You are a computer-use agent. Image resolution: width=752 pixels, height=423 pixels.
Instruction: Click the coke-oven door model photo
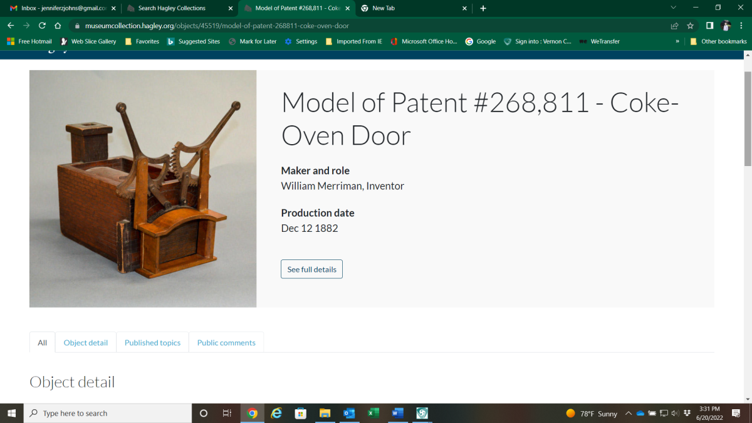click(143, 189)
